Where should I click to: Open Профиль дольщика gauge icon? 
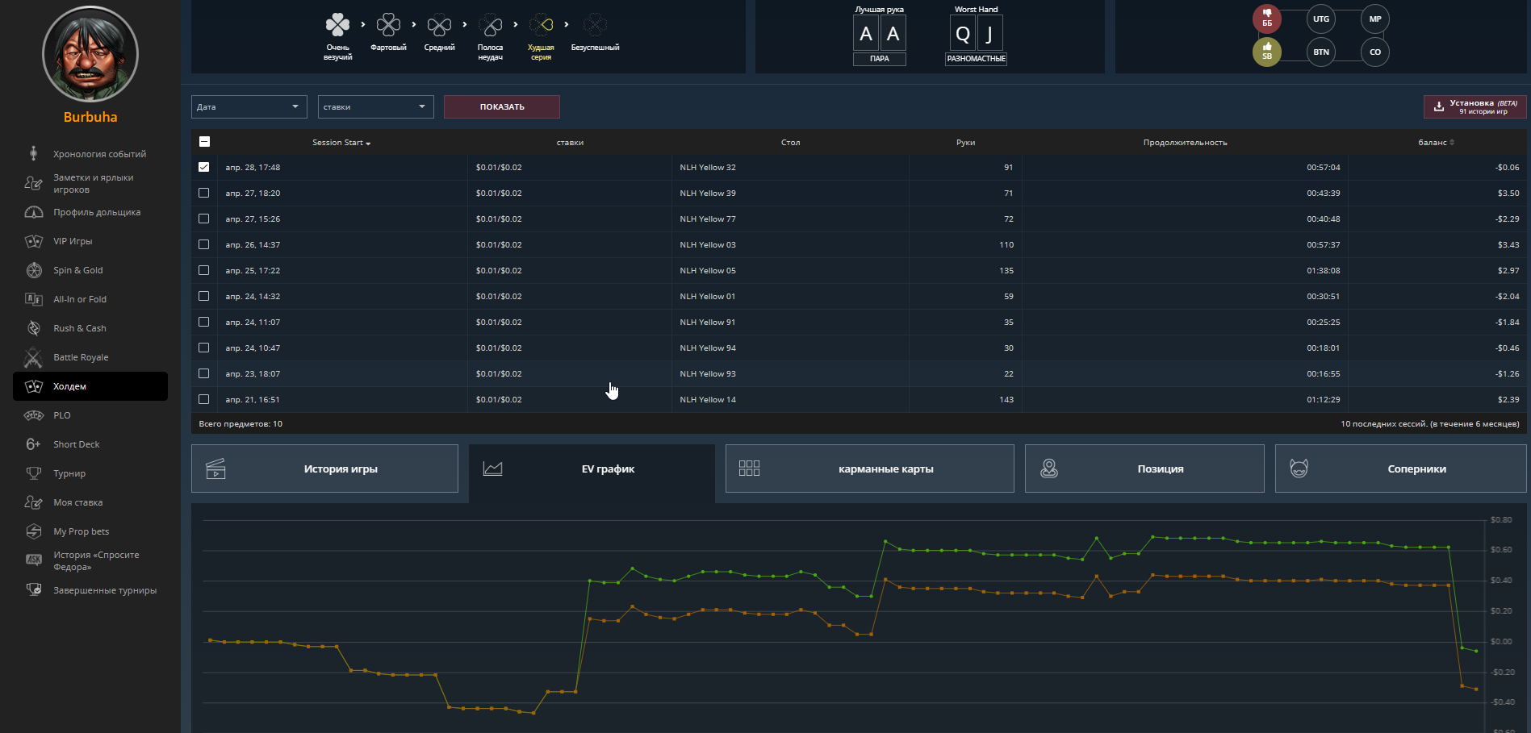34,212
